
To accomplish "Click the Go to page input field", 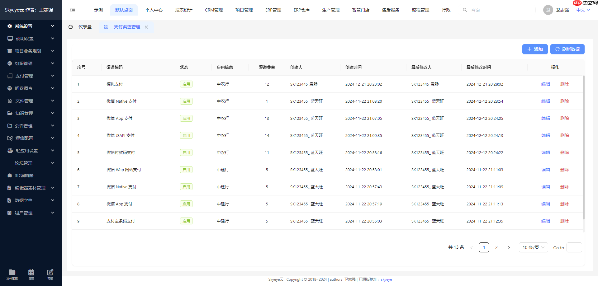I will click(574, 247).
